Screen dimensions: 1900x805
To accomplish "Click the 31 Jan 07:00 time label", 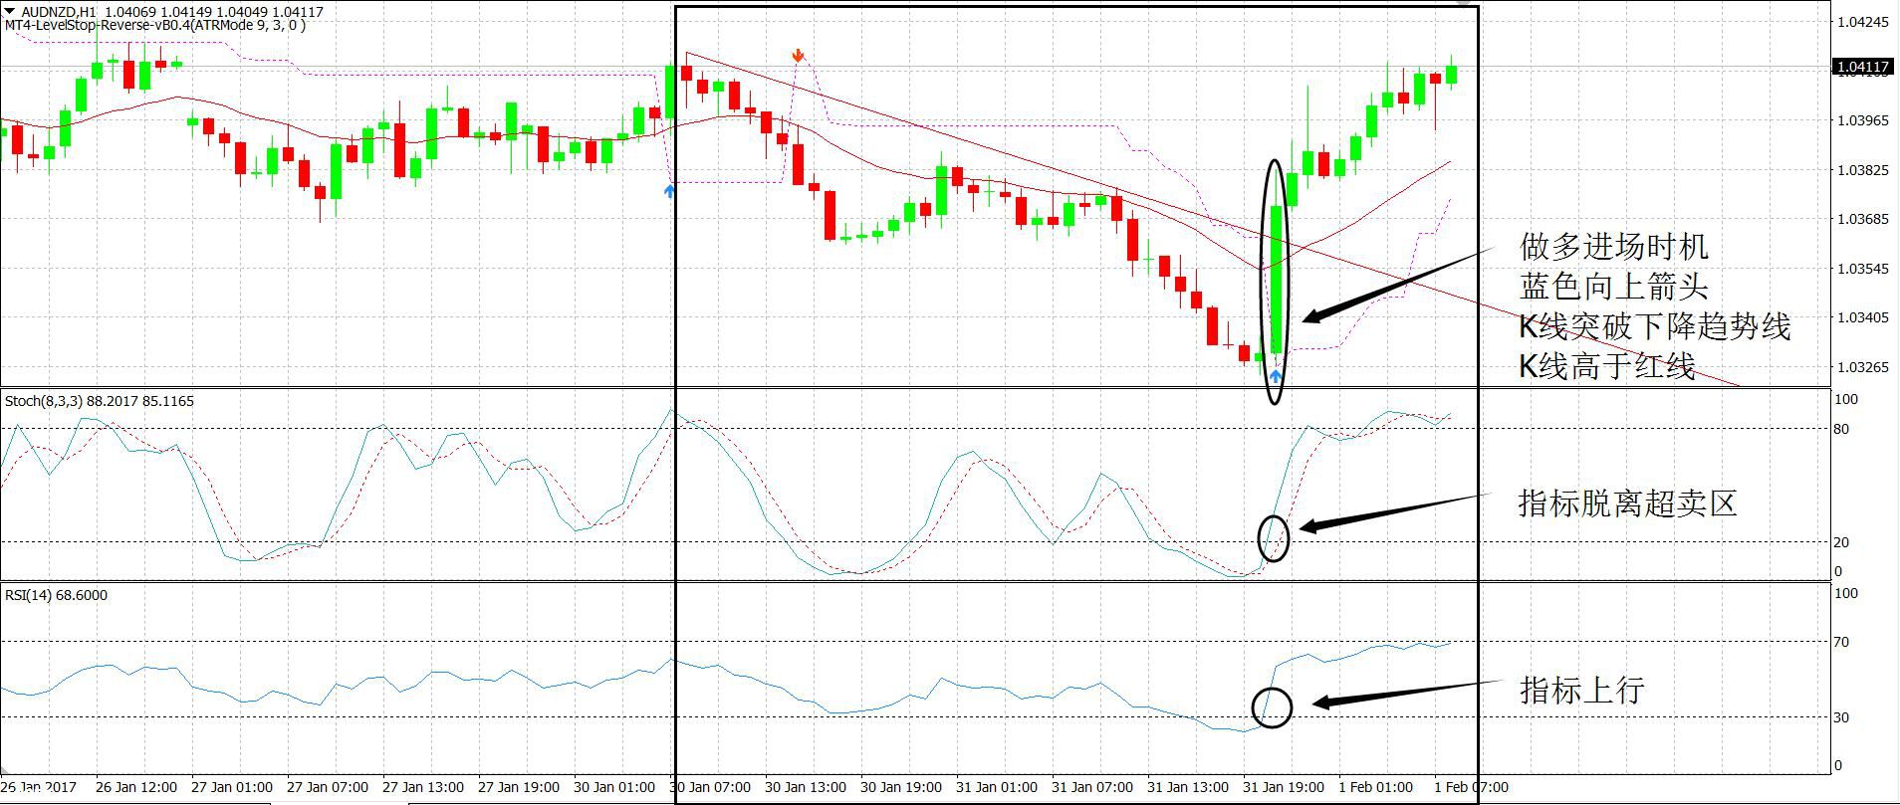I will click(1092, 787).
